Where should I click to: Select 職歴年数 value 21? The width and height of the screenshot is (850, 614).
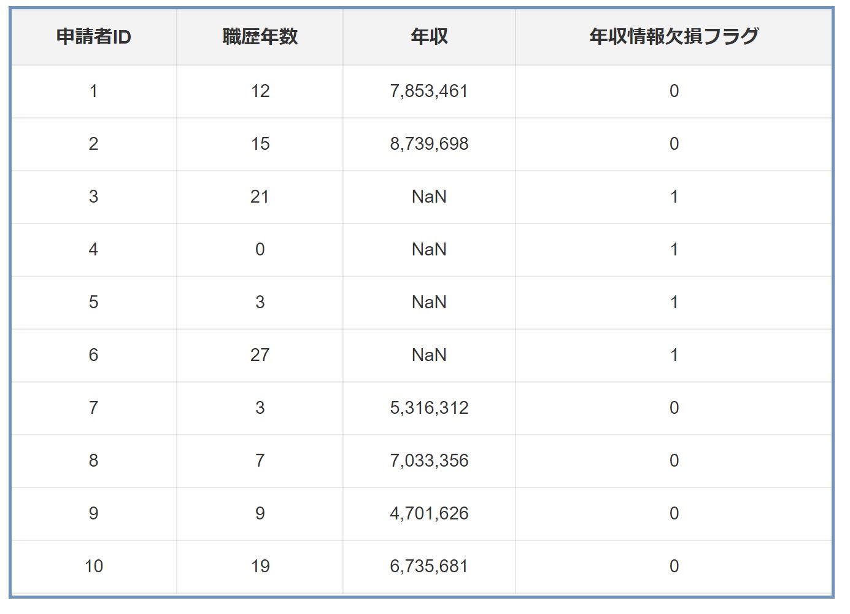pos(260,197)
